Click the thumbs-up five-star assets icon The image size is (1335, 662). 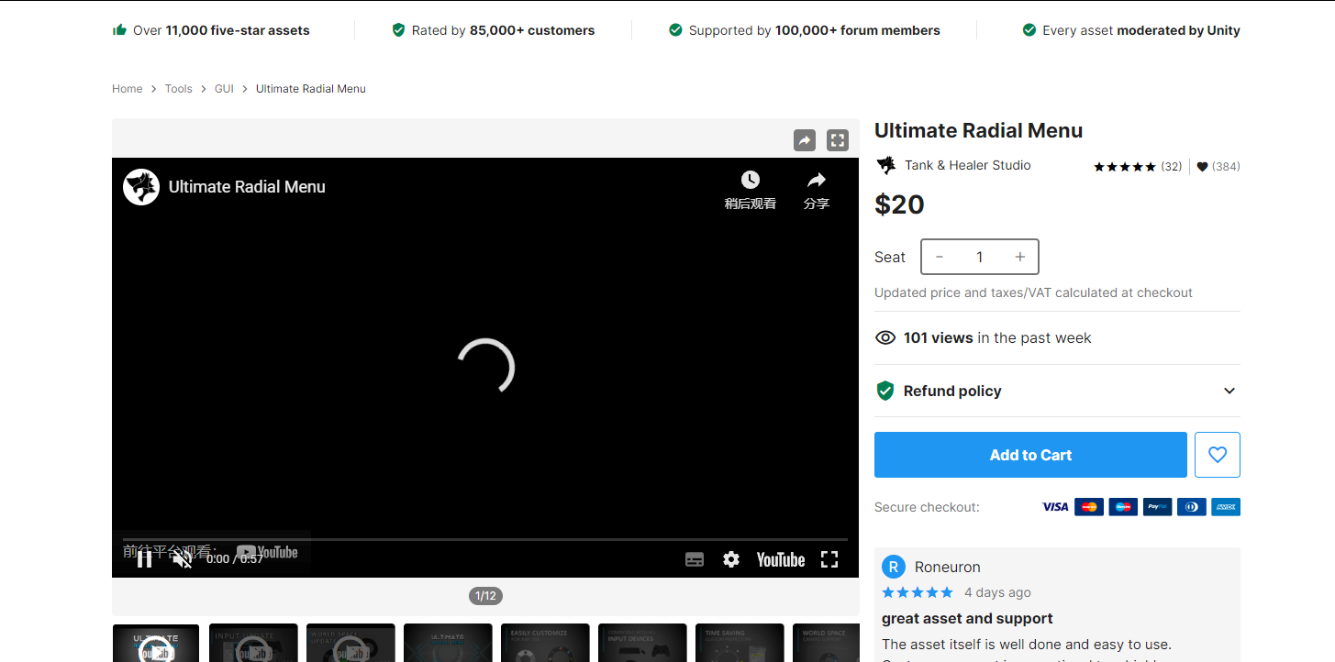click(119, 30)
